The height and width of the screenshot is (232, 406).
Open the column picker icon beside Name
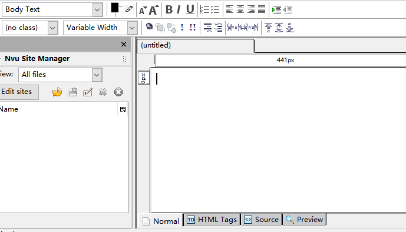pyautogui.click(x=123, y=109)
